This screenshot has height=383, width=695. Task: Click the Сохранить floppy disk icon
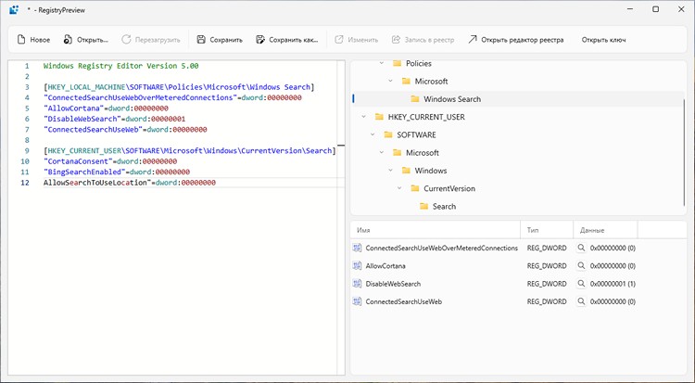coord(201,40)
